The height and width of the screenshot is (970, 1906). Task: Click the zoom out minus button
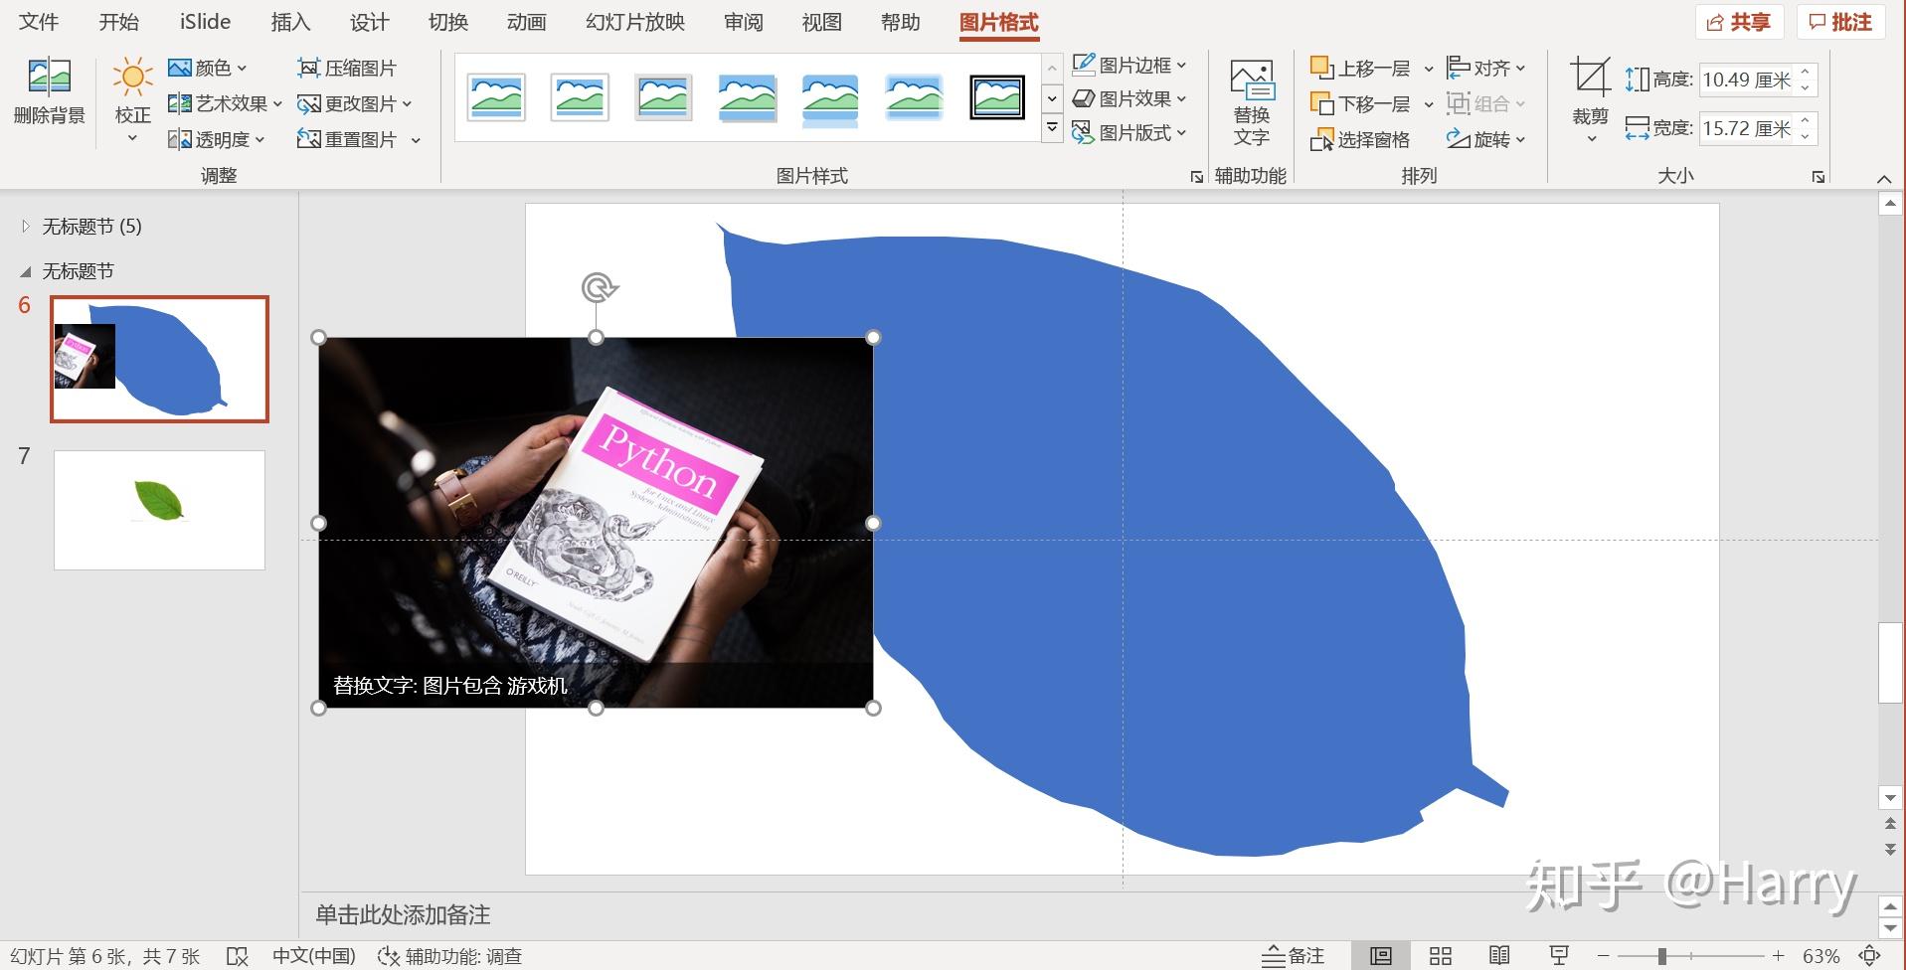[1603, 956]
